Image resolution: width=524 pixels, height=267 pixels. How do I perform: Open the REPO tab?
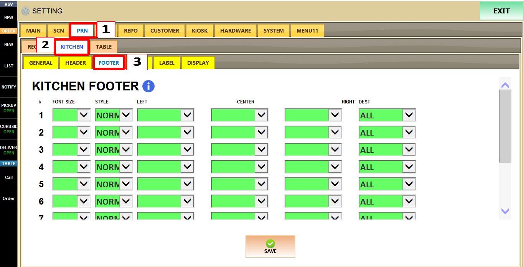click(131, 31)
